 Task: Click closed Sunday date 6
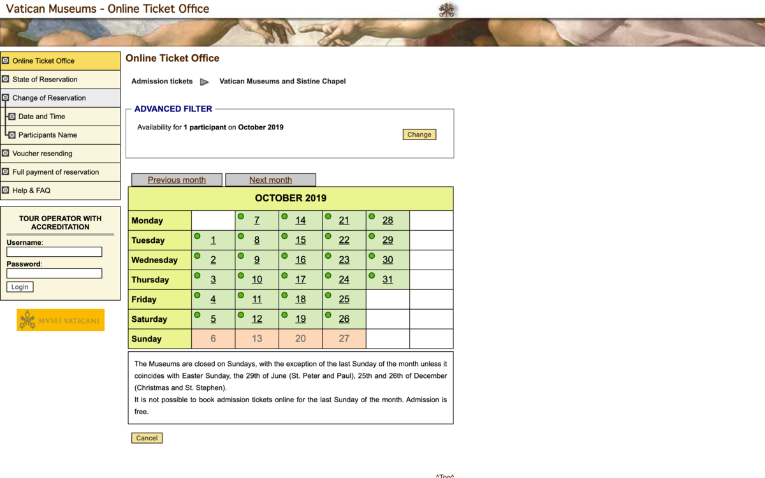tap(213, 339)
